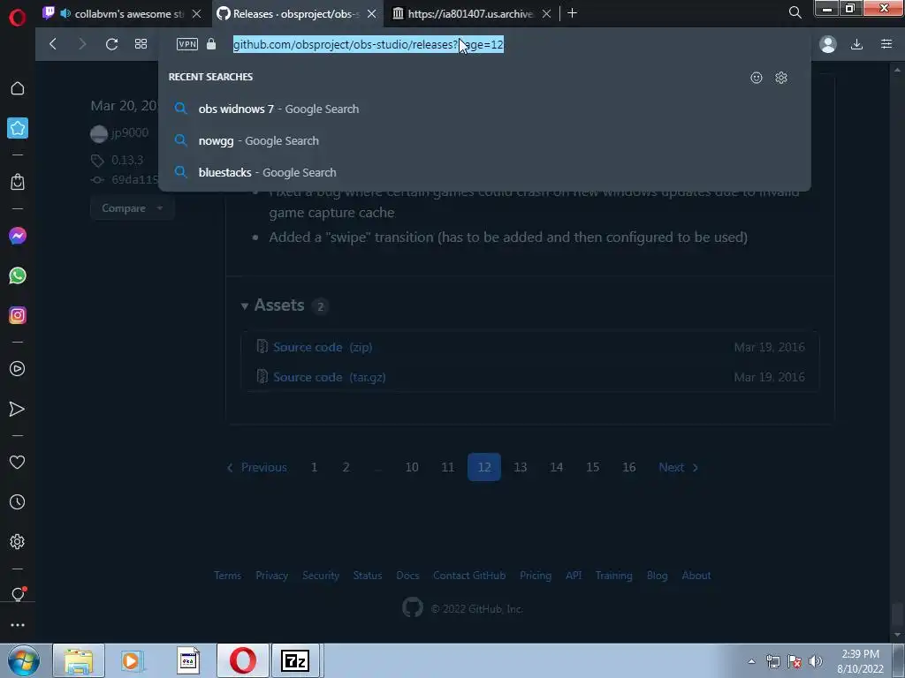Open the sidebar Home icon

point(18,88)
